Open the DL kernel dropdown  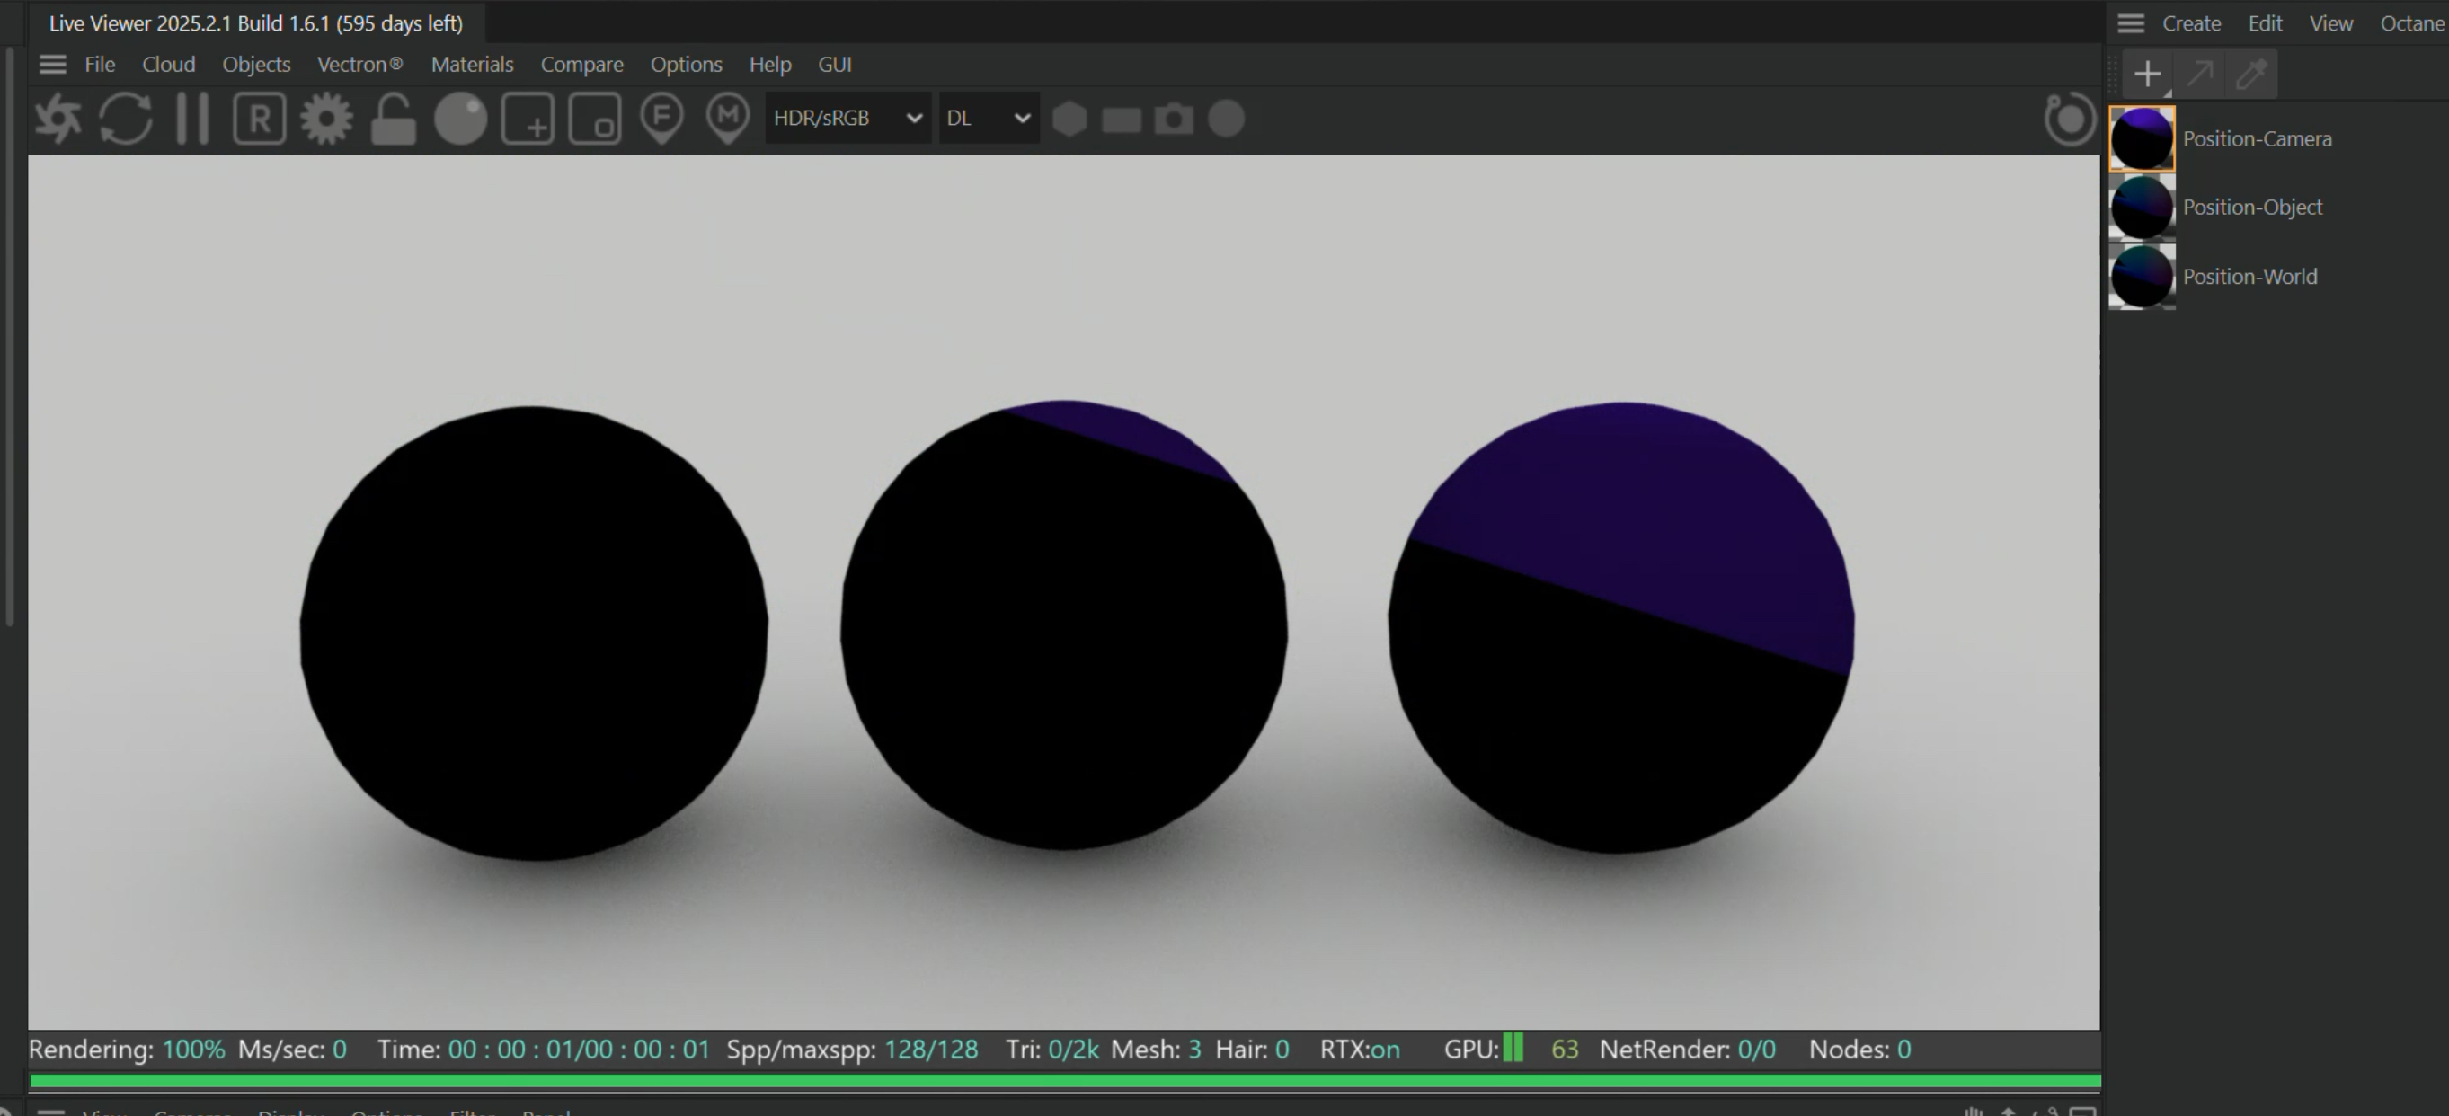pos(988,119)
